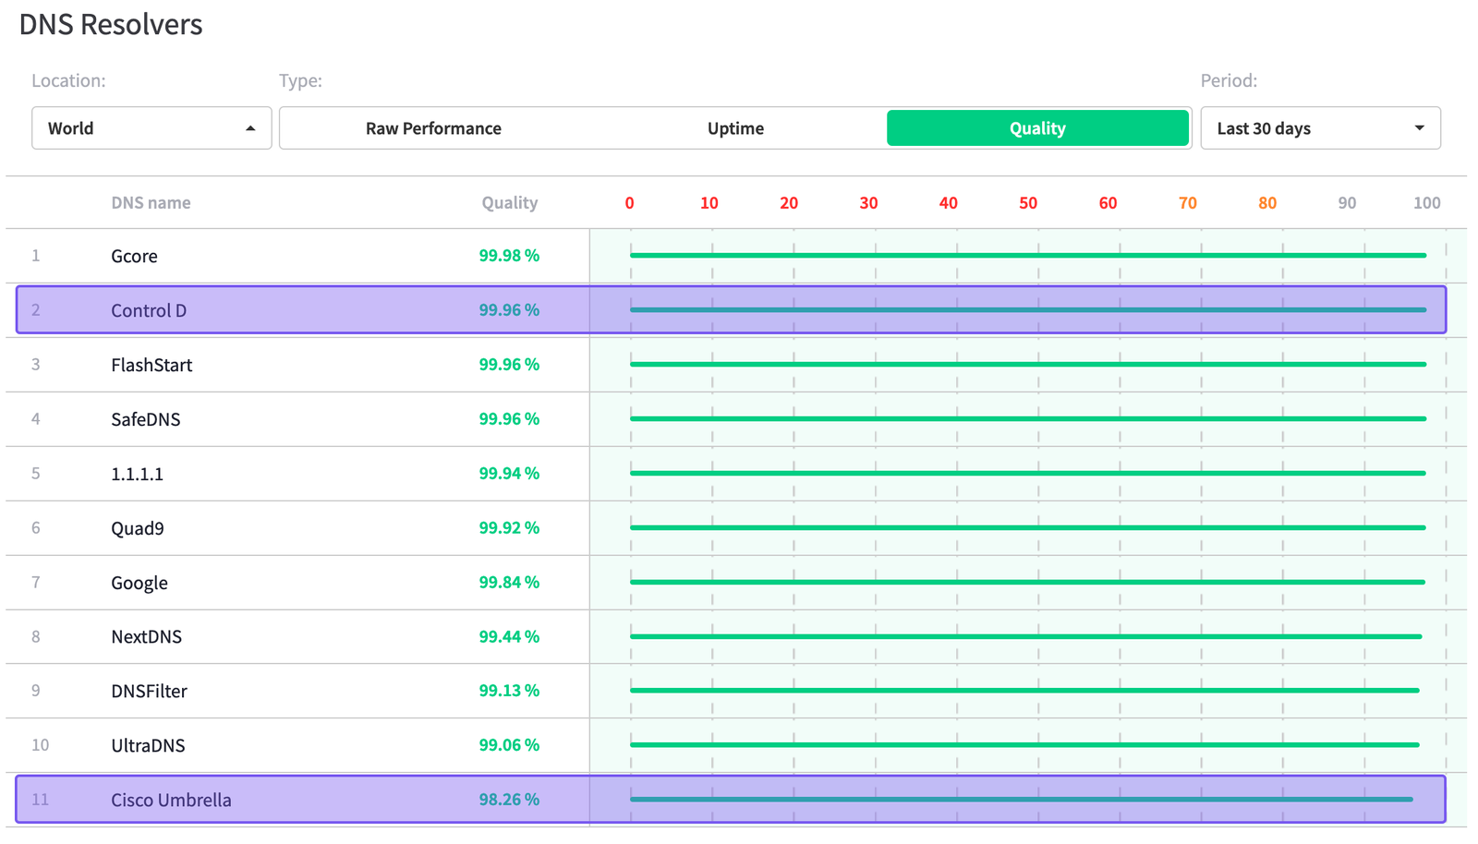Select the Uptime type tab
This screenshot has height=844, width=1478.
735,128
